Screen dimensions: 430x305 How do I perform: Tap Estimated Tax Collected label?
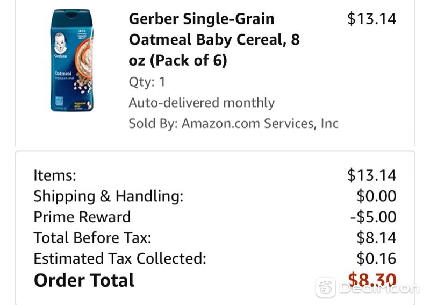tap(120, 259)
